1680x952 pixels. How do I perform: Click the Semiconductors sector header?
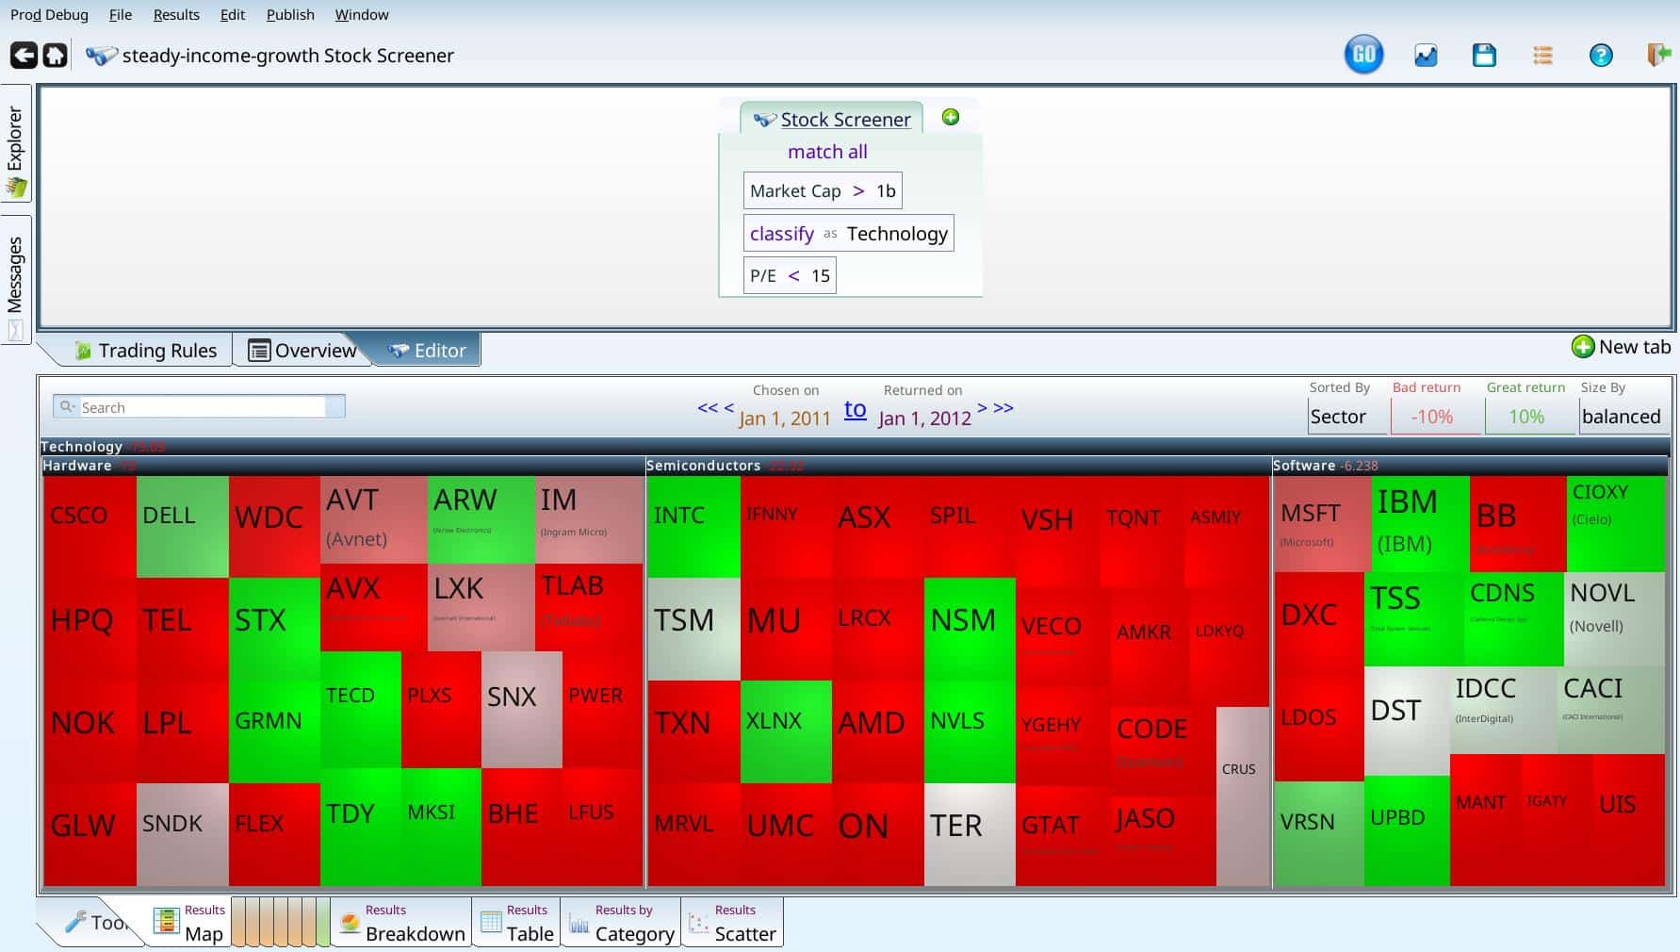point(958,466)
